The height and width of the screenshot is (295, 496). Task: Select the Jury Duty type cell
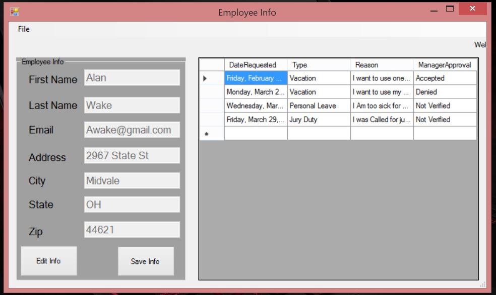click(x=319, y=120)
